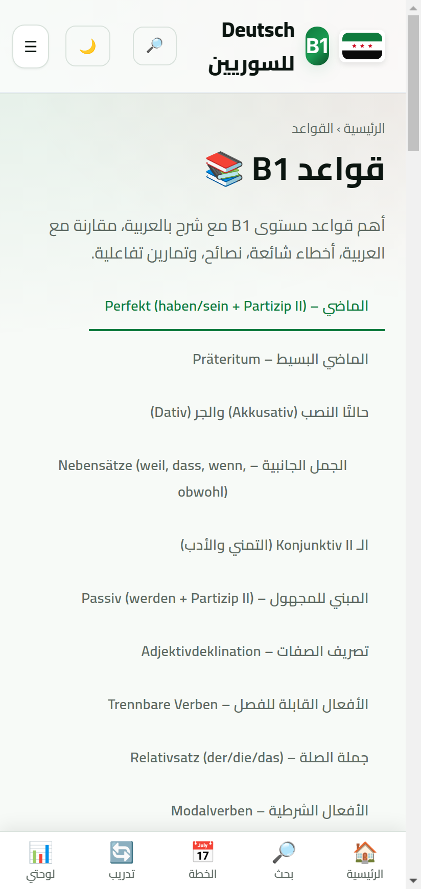Open the Passiv (werden + Partizip II) lesson
The image size is (421, 889).
225,598
